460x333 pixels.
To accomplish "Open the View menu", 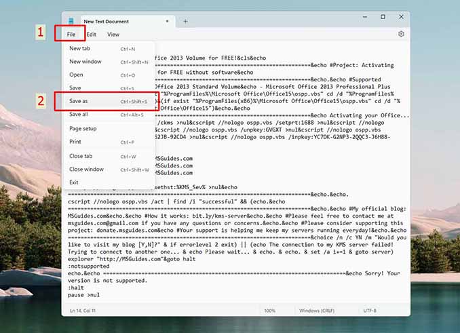I will click(113, 35).
